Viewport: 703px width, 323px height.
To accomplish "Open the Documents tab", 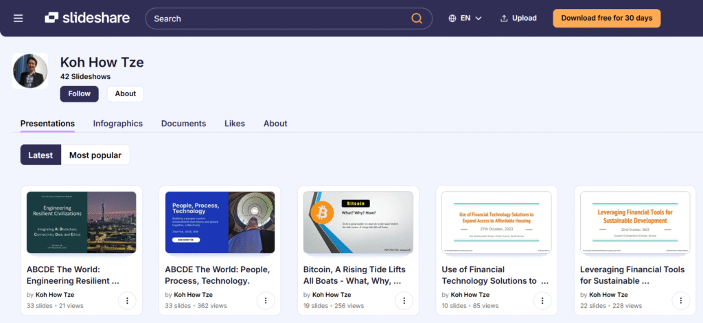I will 183,124.
